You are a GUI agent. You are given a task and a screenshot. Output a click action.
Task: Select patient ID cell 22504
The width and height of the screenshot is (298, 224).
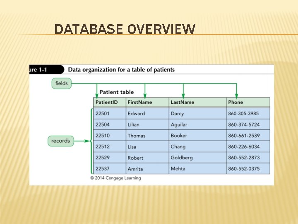pos(110,124)
